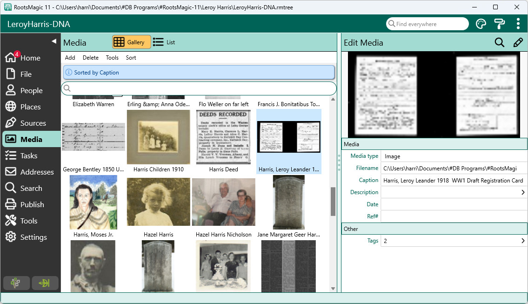Select the George Bentley 1850 thumbnail

click(94, 137)
